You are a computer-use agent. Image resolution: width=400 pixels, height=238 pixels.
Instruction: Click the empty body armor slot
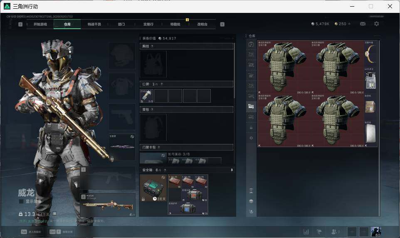122,86
